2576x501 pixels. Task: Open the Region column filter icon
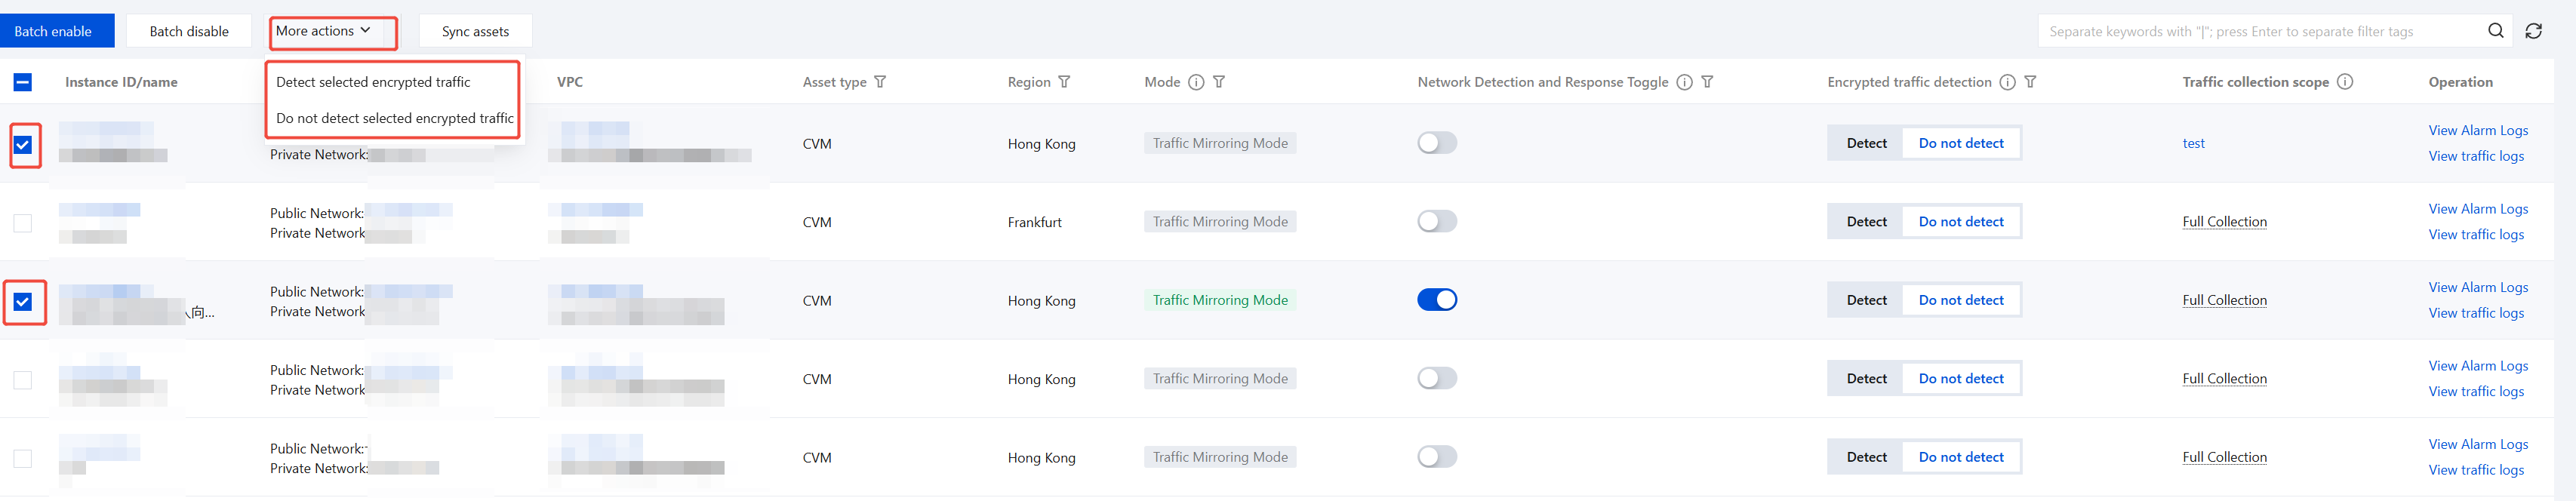coord(1064,82)
